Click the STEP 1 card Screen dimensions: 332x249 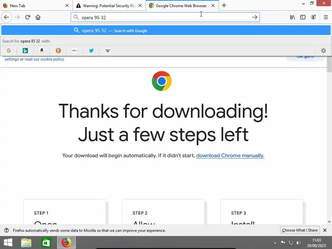click(65, 212)
